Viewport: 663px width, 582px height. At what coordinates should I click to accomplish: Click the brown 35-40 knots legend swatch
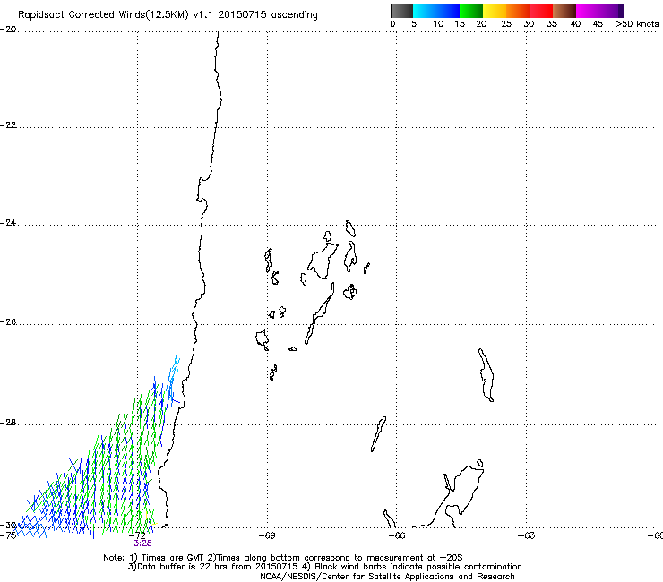564,11
